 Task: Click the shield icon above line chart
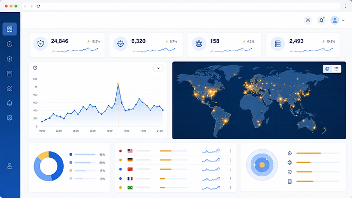tap(35, 68)
